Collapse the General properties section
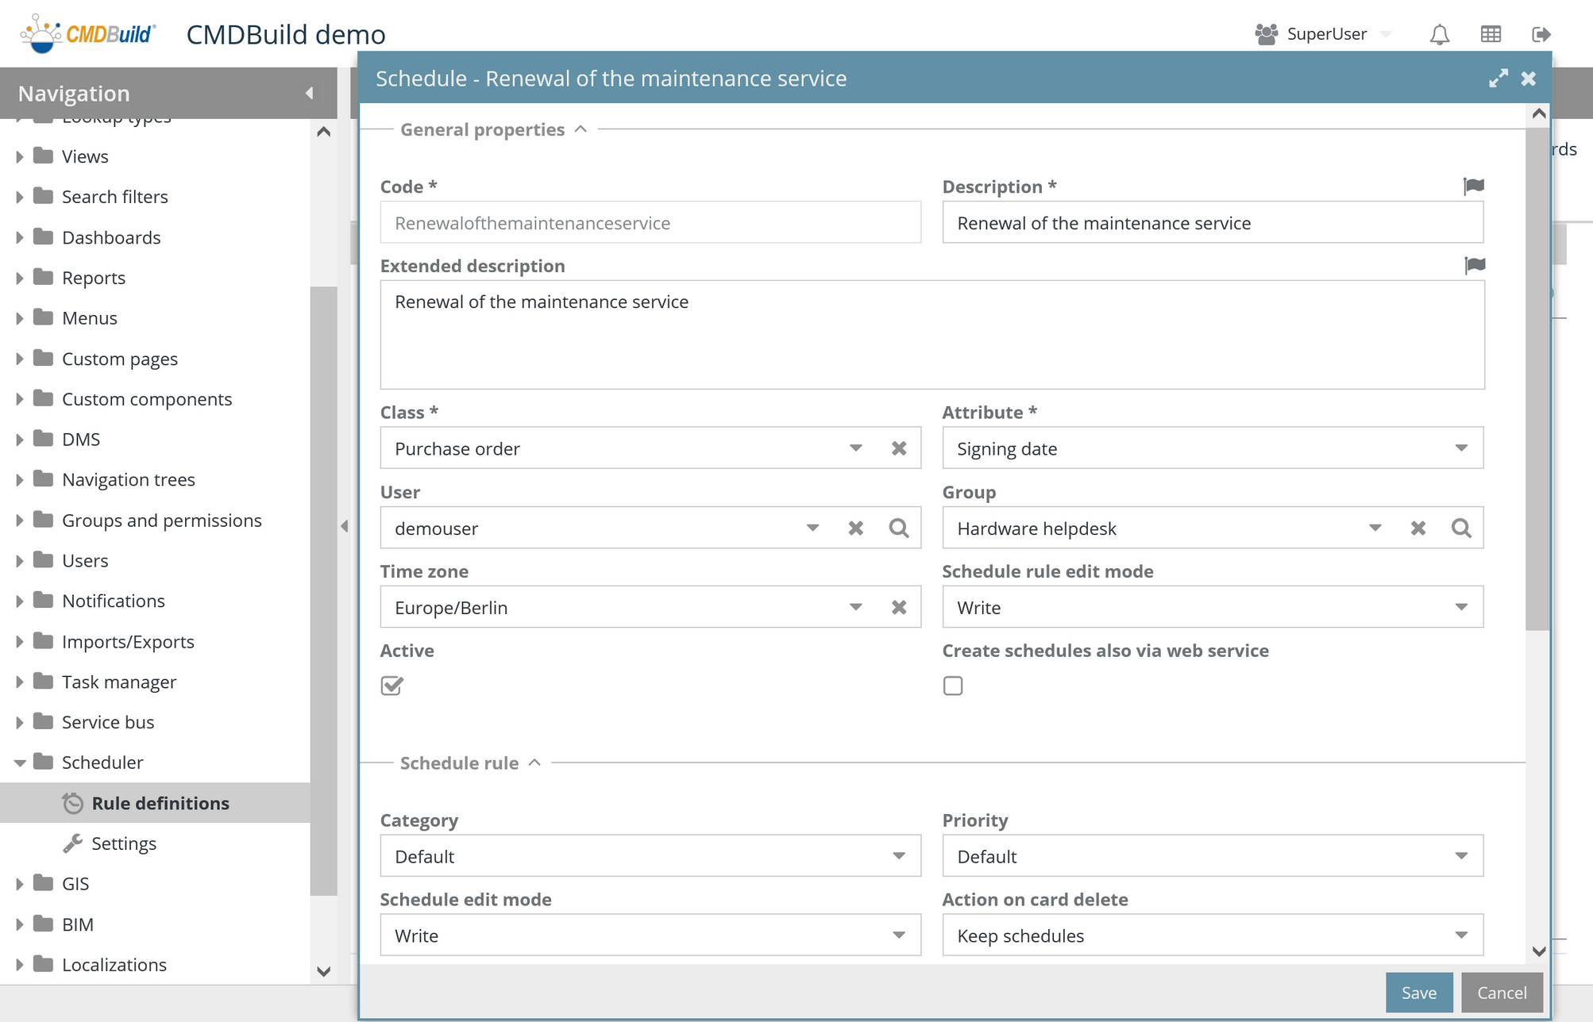Viewport: 1593px width, 1022px height. 580,129
